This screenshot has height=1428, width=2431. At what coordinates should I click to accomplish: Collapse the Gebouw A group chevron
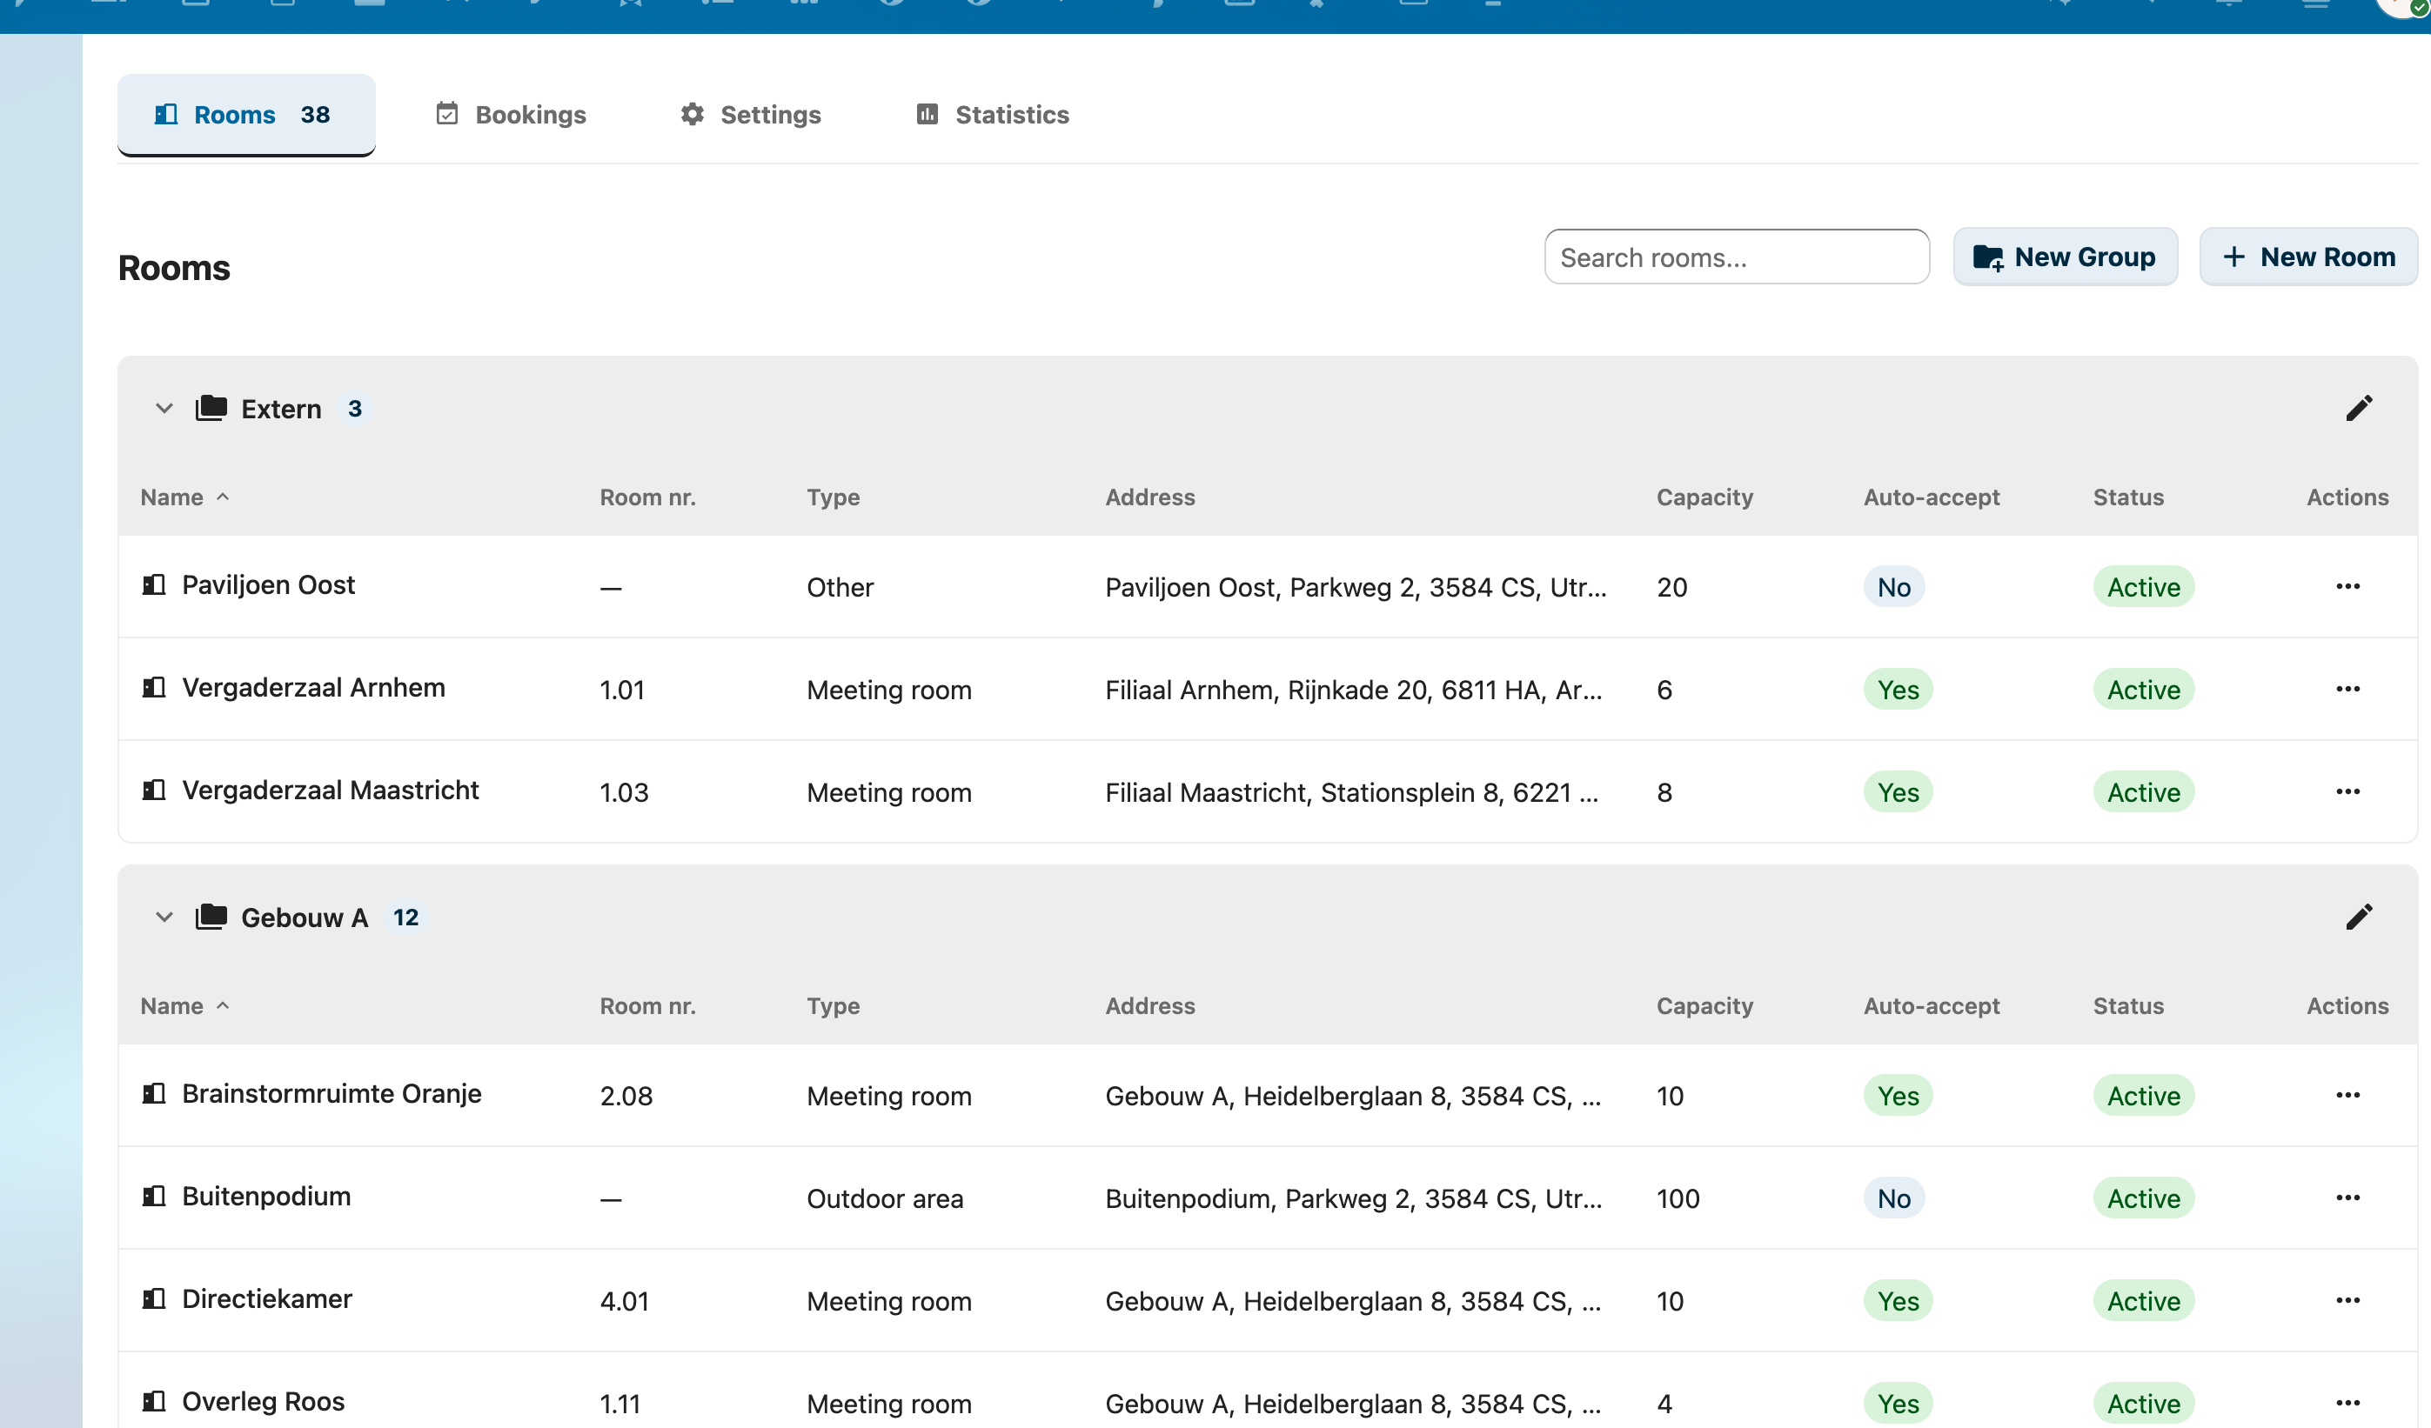point(164,917)
